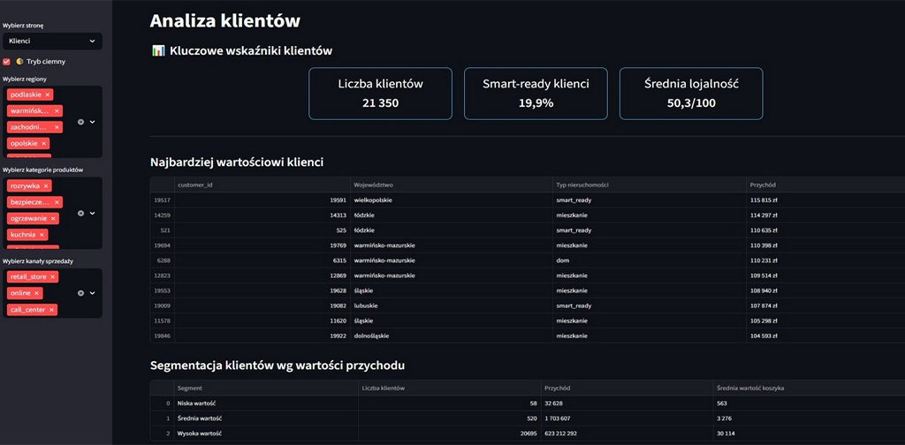Remove the rozrywka category tag
The width and height of the screenshot is (905, 445).
46,186
